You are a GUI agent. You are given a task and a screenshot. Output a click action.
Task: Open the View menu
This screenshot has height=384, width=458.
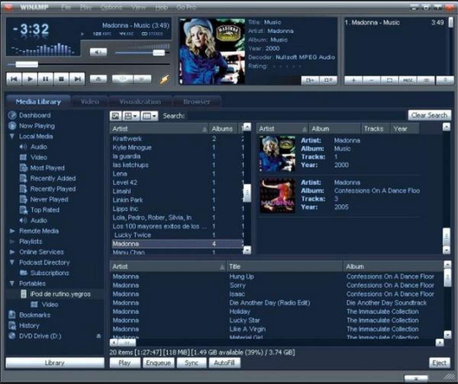point(139,7)
